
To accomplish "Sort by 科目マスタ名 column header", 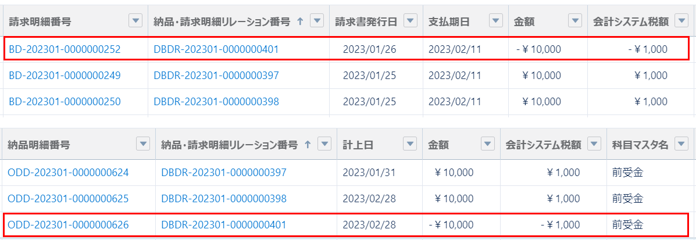I will (x=637, y=145).
